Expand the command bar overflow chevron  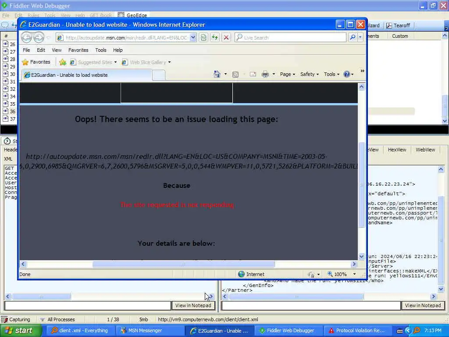(362, 71)
